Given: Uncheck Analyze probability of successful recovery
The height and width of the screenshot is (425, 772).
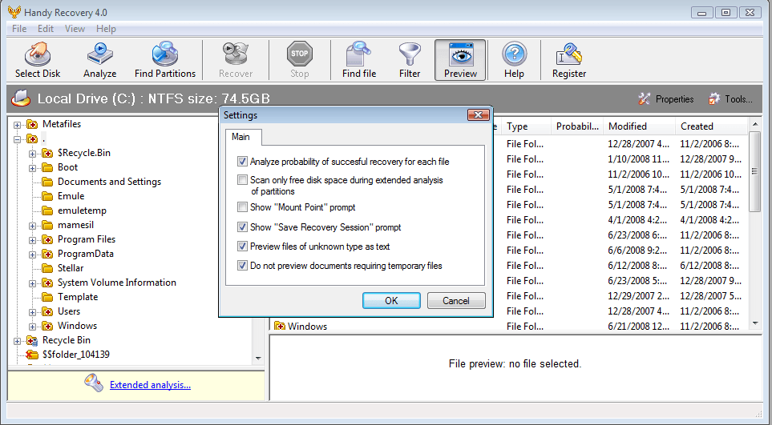Looking at the screenshot, I should tap(242, 161).
